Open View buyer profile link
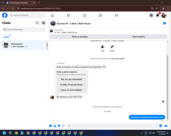Viewport: 171px width, 136px height. pyautogui.click(x=118, y=58)
